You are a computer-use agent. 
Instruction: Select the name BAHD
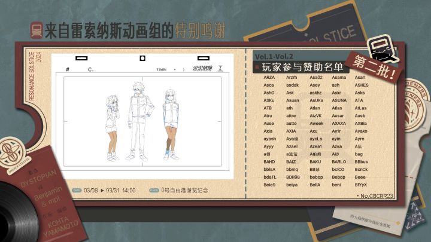pyautogui.click(x=269, y=162)
